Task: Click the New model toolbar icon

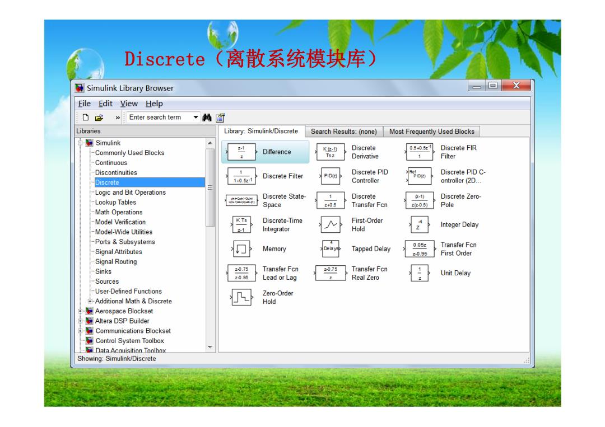Action: tap(86, 117)
